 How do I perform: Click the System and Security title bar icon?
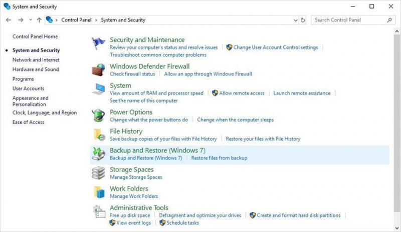click(7, 6)
